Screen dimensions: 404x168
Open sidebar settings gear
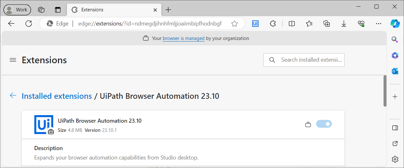point(395,159)
